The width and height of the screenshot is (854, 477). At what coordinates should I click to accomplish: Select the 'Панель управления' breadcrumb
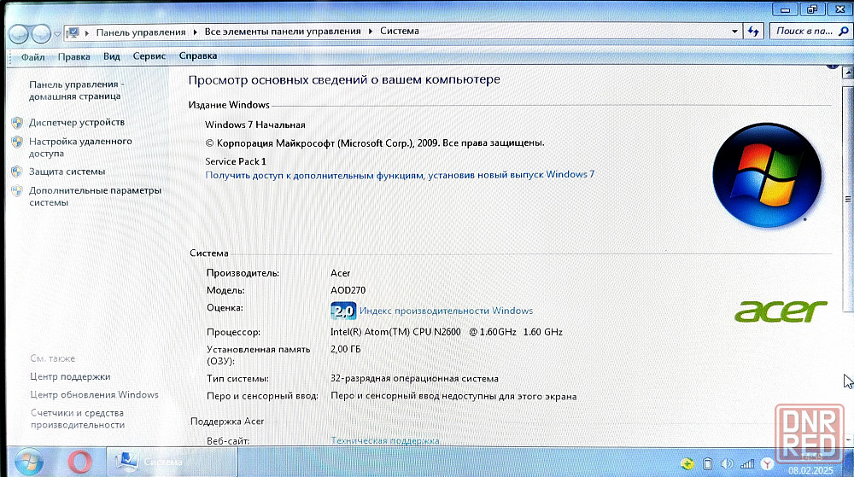[141, 32]
